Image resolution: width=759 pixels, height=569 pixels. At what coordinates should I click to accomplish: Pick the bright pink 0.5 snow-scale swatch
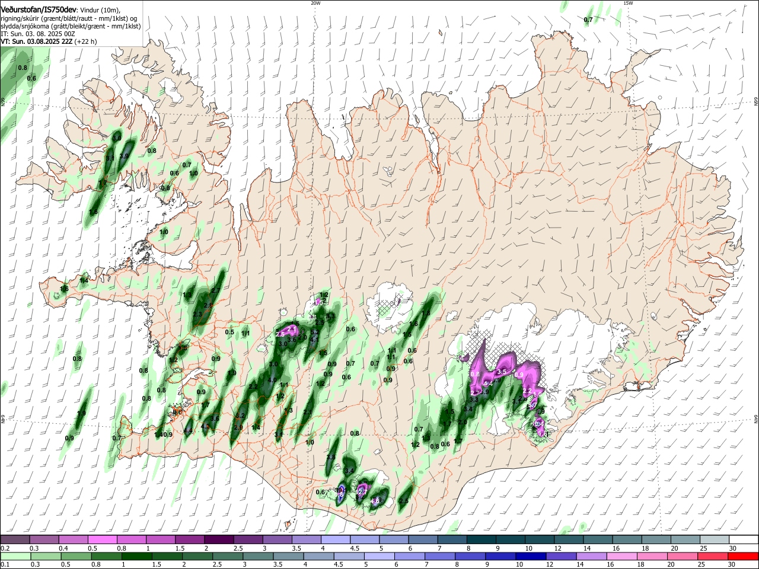coord(103,540)
